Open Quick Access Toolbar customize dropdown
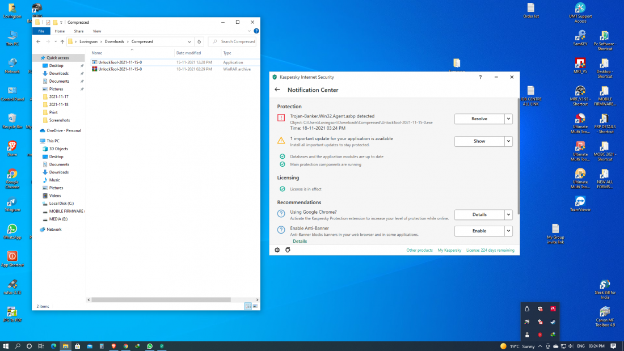Image resolution: width=624 pixels, height=351 pixels. click(x=61, y=22)
